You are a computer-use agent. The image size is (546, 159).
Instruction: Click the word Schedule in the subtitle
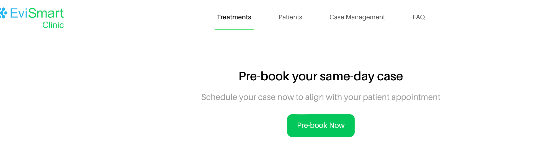pyautogui.click(x=219, y=97)
